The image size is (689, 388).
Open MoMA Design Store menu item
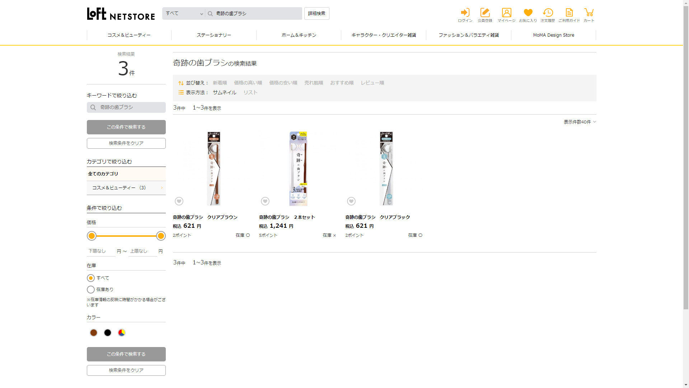pos(553,35)
